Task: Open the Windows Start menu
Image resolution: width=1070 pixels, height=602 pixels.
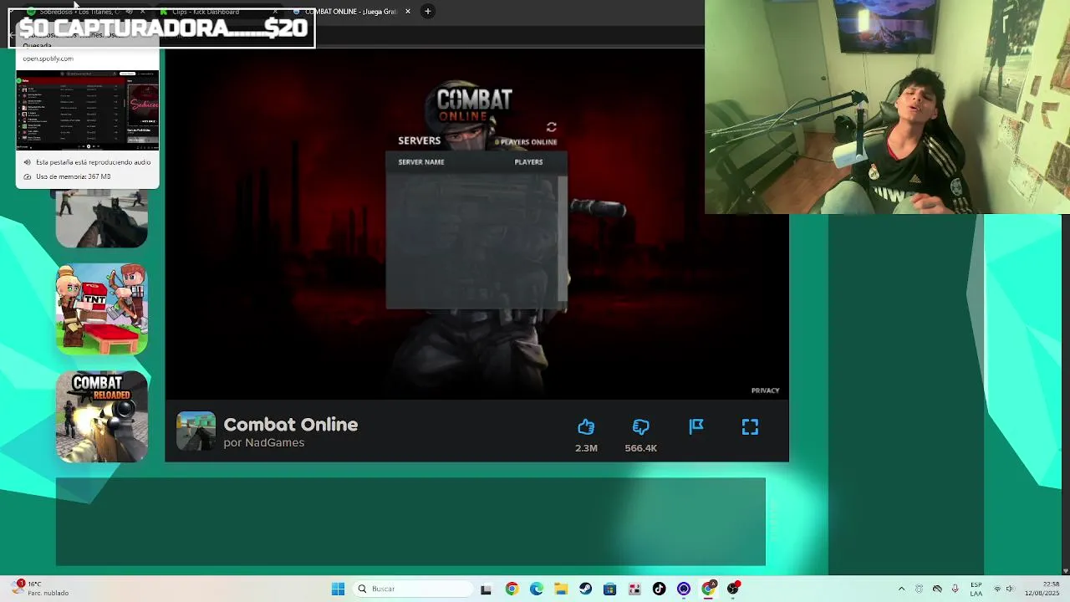Action: [x=338, y=589]
